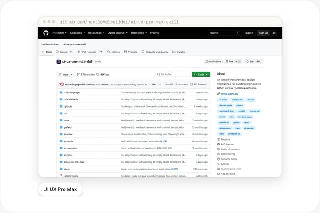The image size is (320, 213).
Task: Click the Fork 14.2k button
Action: (x=234, y=61)
